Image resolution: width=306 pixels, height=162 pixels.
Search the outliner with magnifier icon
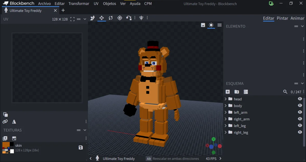point(285,92)
